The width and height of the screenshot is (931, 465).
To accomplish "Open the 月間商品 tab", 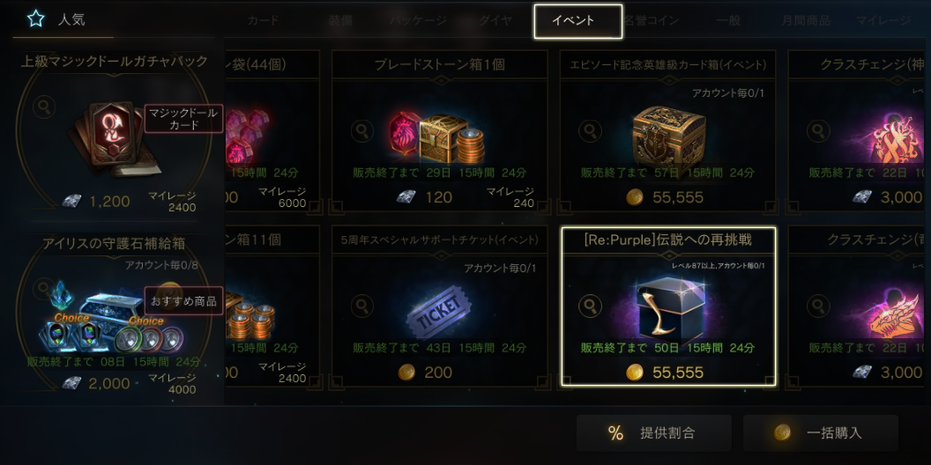I will 806,21.
